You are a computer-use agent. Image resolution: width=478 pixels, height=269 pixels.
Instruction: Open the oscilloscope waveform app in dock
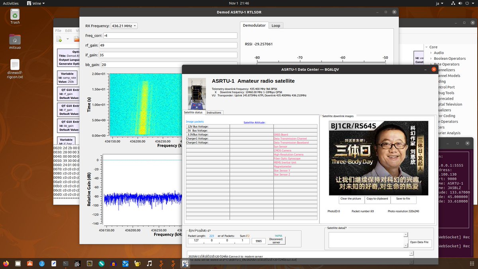pyautogui.click(x=90, y=263)
